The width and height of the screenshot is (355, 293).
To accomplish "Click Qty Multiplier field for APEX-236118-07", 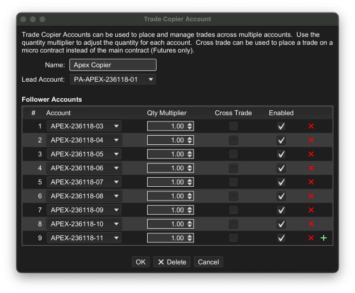I will [170, 182].
